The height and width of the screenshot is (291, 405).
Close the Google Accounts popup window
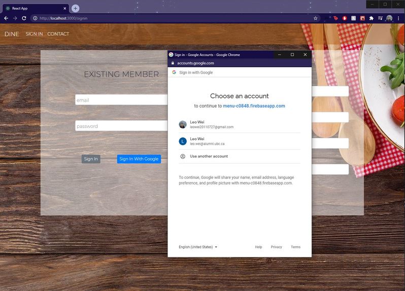point(305,54)
